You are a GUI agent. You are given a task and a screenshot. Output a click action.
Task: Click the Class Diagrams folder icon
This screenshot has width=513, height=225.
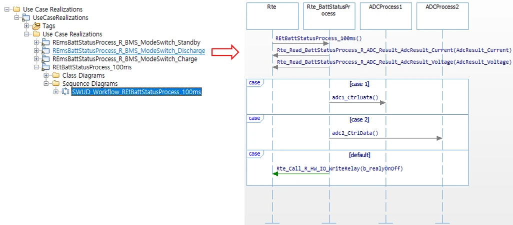click(56, 76)
